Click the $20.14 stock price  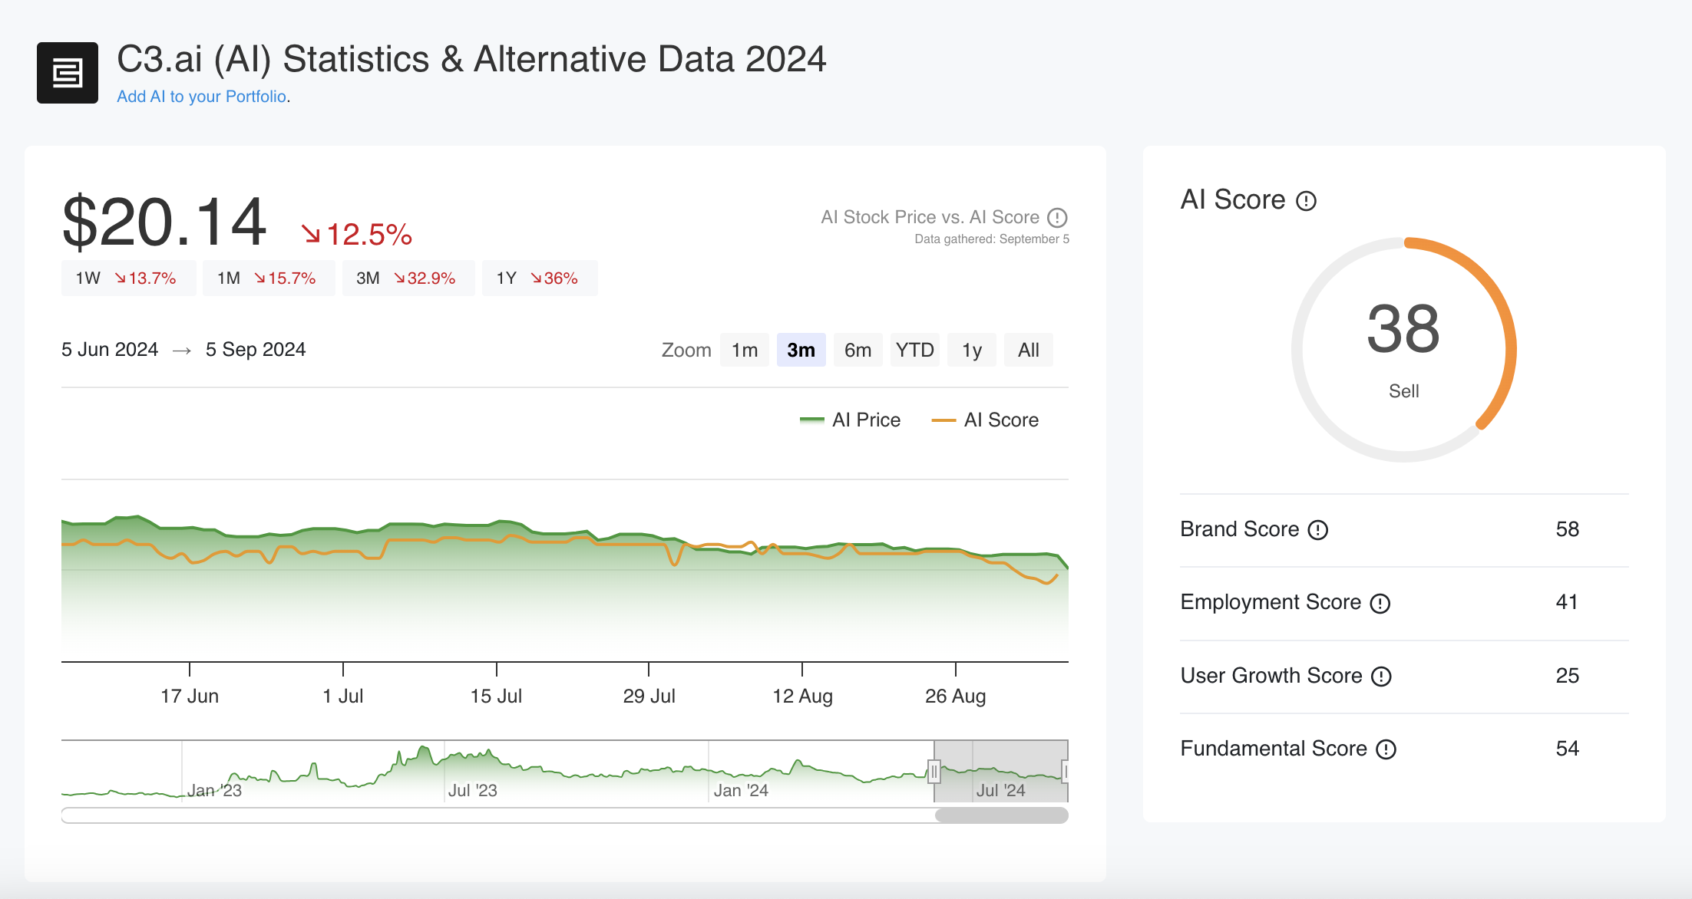click(164, 222)
